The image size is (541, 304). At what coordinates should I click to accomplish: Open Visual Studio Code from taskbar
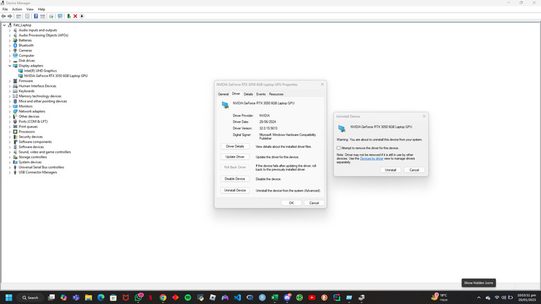pyautogui.click(x=237, y=298)
